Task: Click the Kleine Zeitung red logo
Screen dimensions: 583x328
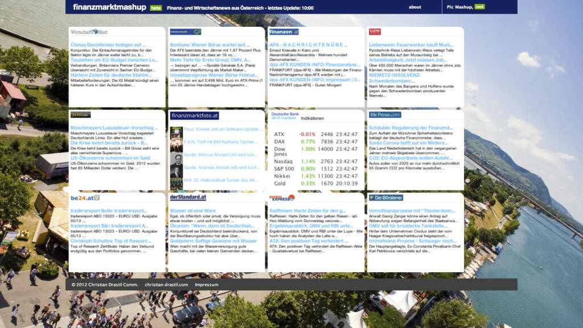Action: [x=375, y=32]
